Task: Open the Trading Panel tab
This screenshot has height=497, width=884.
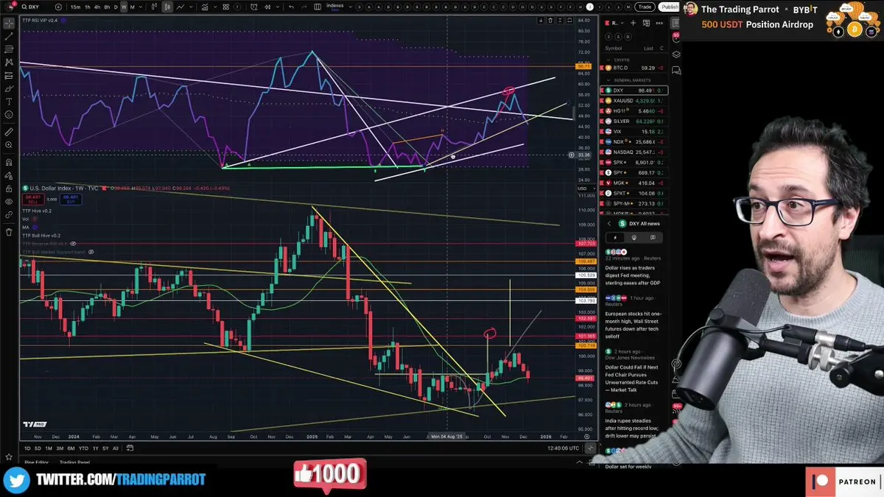Action: pos(74,462)
